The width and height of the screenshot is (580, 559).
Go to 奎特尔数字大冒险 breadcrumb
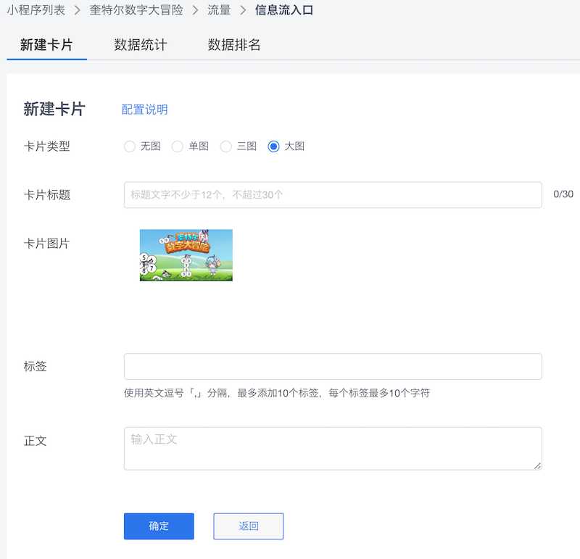(136, 10)
